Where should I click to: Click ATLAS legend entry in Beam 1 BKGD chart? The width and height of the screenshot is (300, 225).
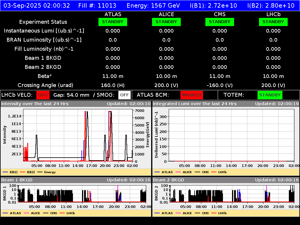pyautogui.click(x=12, y=213)
